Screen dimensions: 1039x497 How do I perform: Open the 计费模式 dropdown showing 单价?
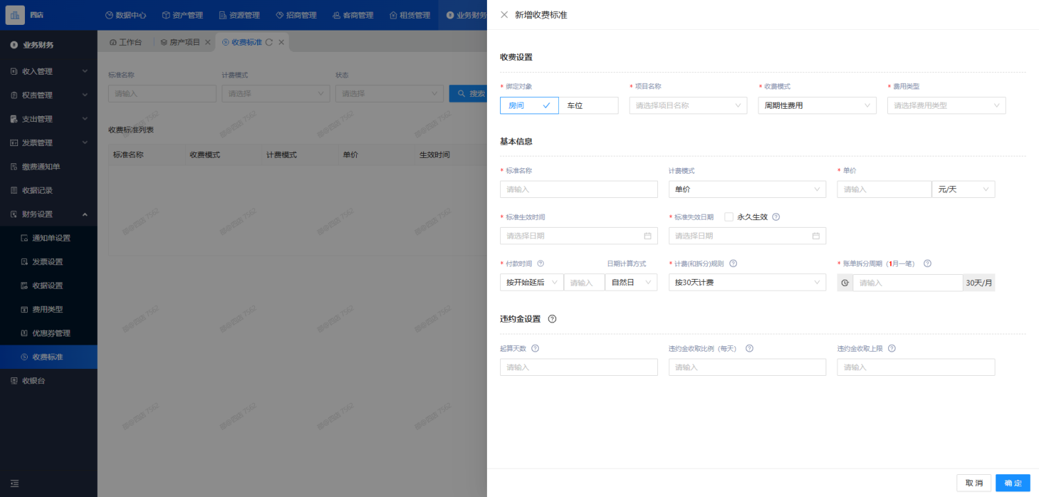click(x=747, y=189)
